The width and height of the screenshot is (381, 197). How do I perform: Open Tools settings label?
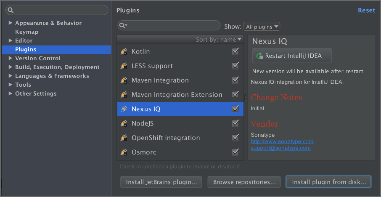(23, 85)
